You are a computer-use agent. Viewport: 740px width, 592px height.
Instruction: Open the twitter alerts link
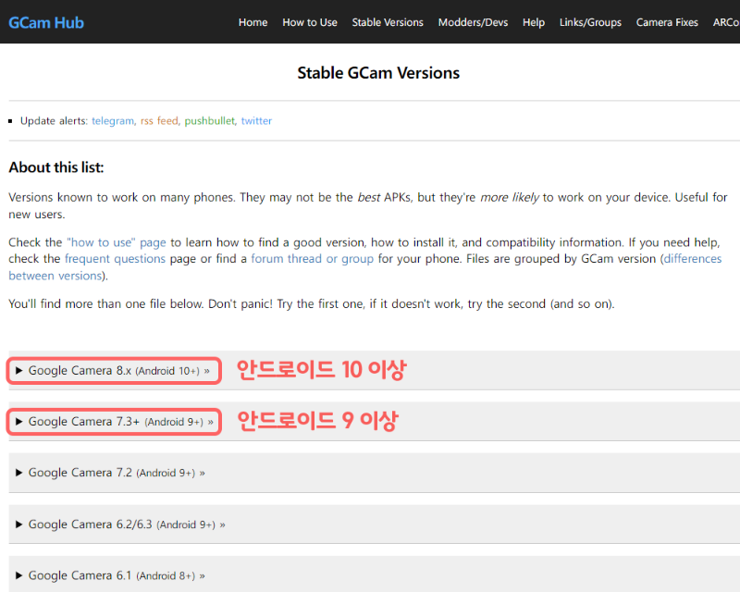point(256,121)
